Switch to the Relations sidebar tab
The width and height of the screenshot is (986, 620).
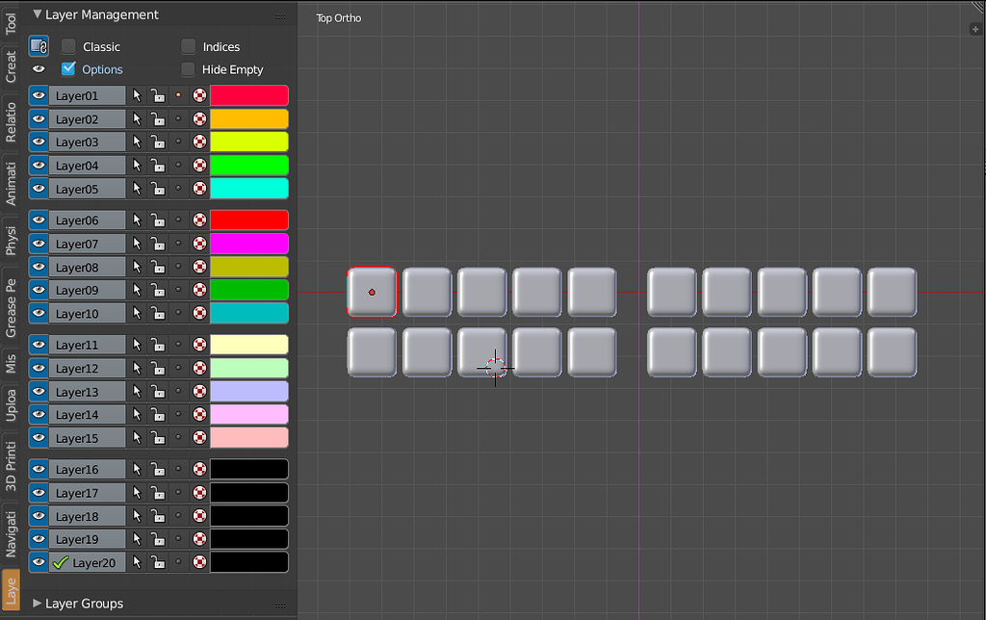click(10, 122)
